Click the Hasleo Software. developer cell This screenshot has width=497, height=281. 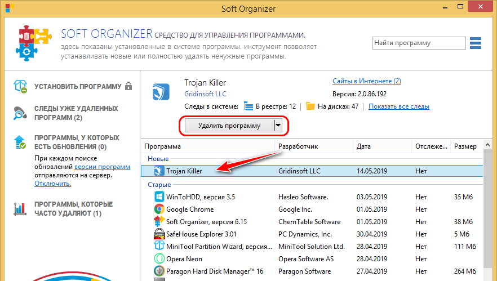[303, 197]
